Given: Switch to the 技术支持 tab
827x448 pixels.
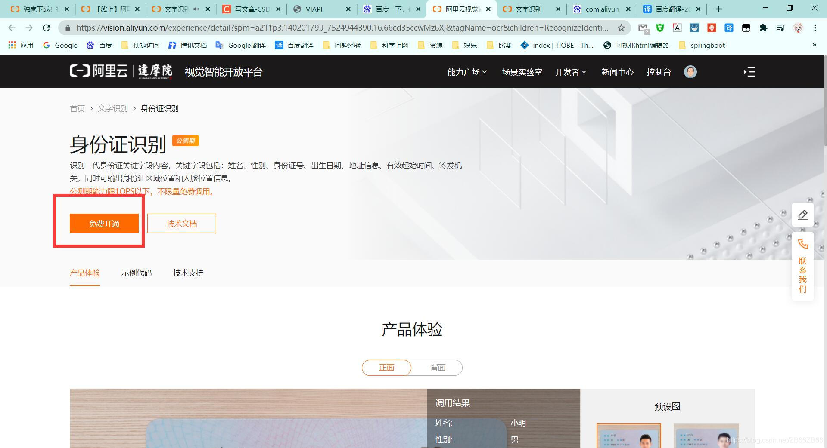Looking at the screenshot, I should 188,273.
